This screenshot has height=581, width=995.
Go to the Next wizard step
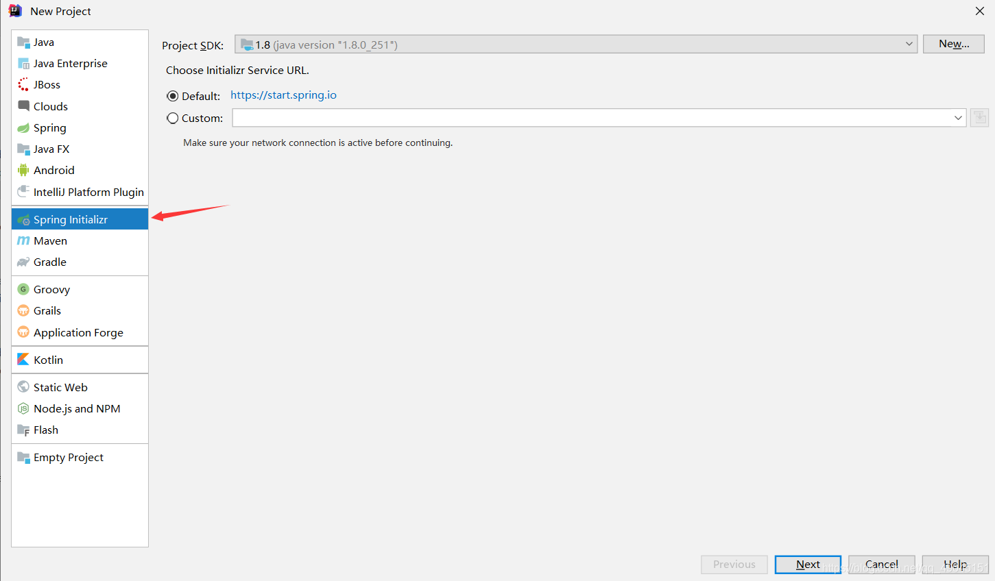pos(808,565)
